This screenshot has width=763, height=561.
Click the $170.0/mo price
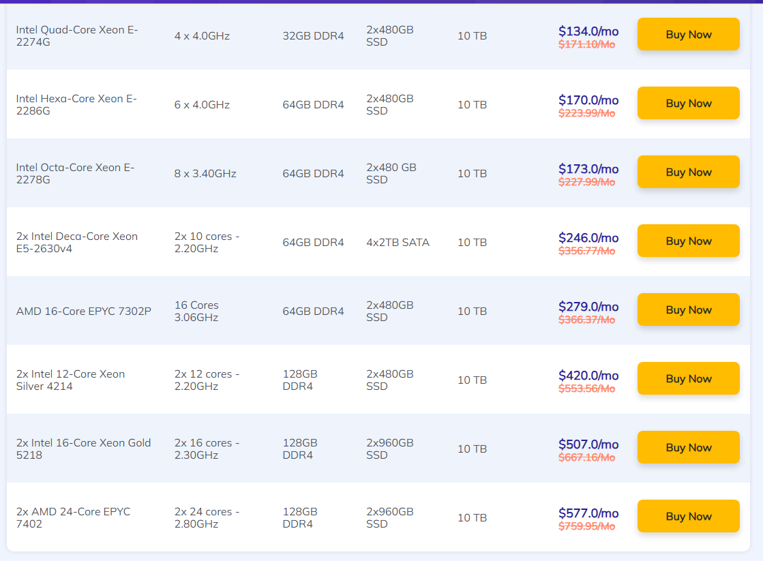point(588,100)
